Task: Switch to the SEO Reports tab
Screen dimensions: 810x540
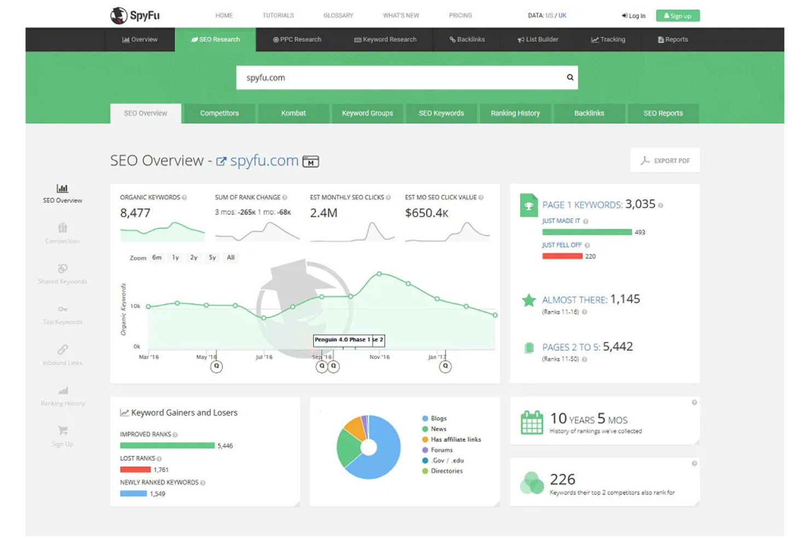Action: pyautogui.click(x=663, y=113)
